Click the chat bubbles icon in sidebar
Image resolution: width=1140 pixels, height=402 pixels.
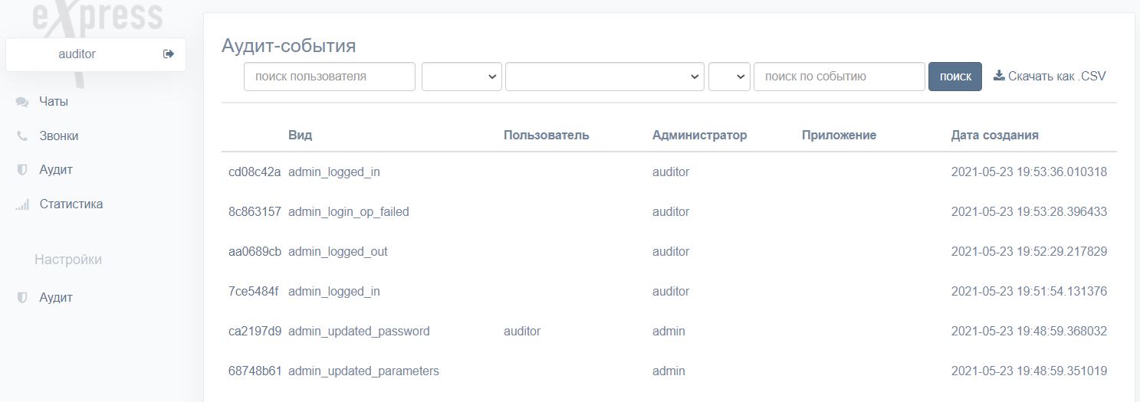[22, 102]
